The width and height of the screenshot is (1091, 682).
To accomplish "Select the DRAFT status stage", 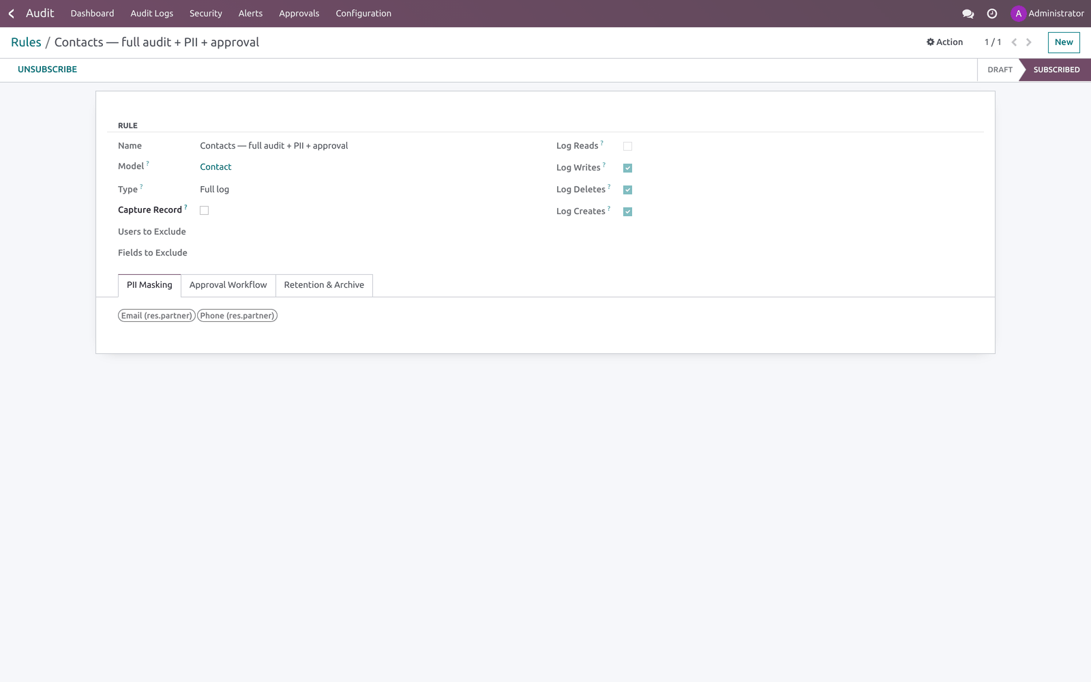I will coord(1000,70).
